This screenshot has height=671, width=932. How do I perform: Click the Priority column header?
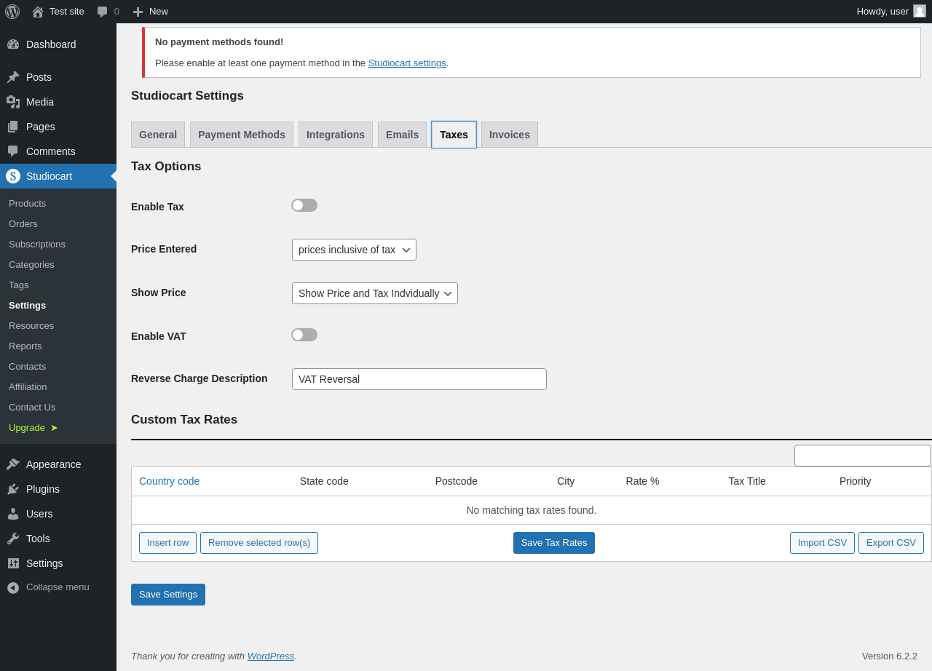tap(856, 481)
